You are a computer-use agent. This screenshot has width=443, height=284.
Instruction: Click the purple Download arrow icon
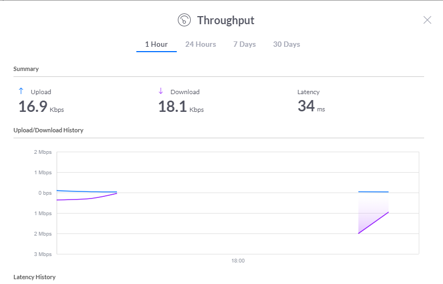[161, 91]
